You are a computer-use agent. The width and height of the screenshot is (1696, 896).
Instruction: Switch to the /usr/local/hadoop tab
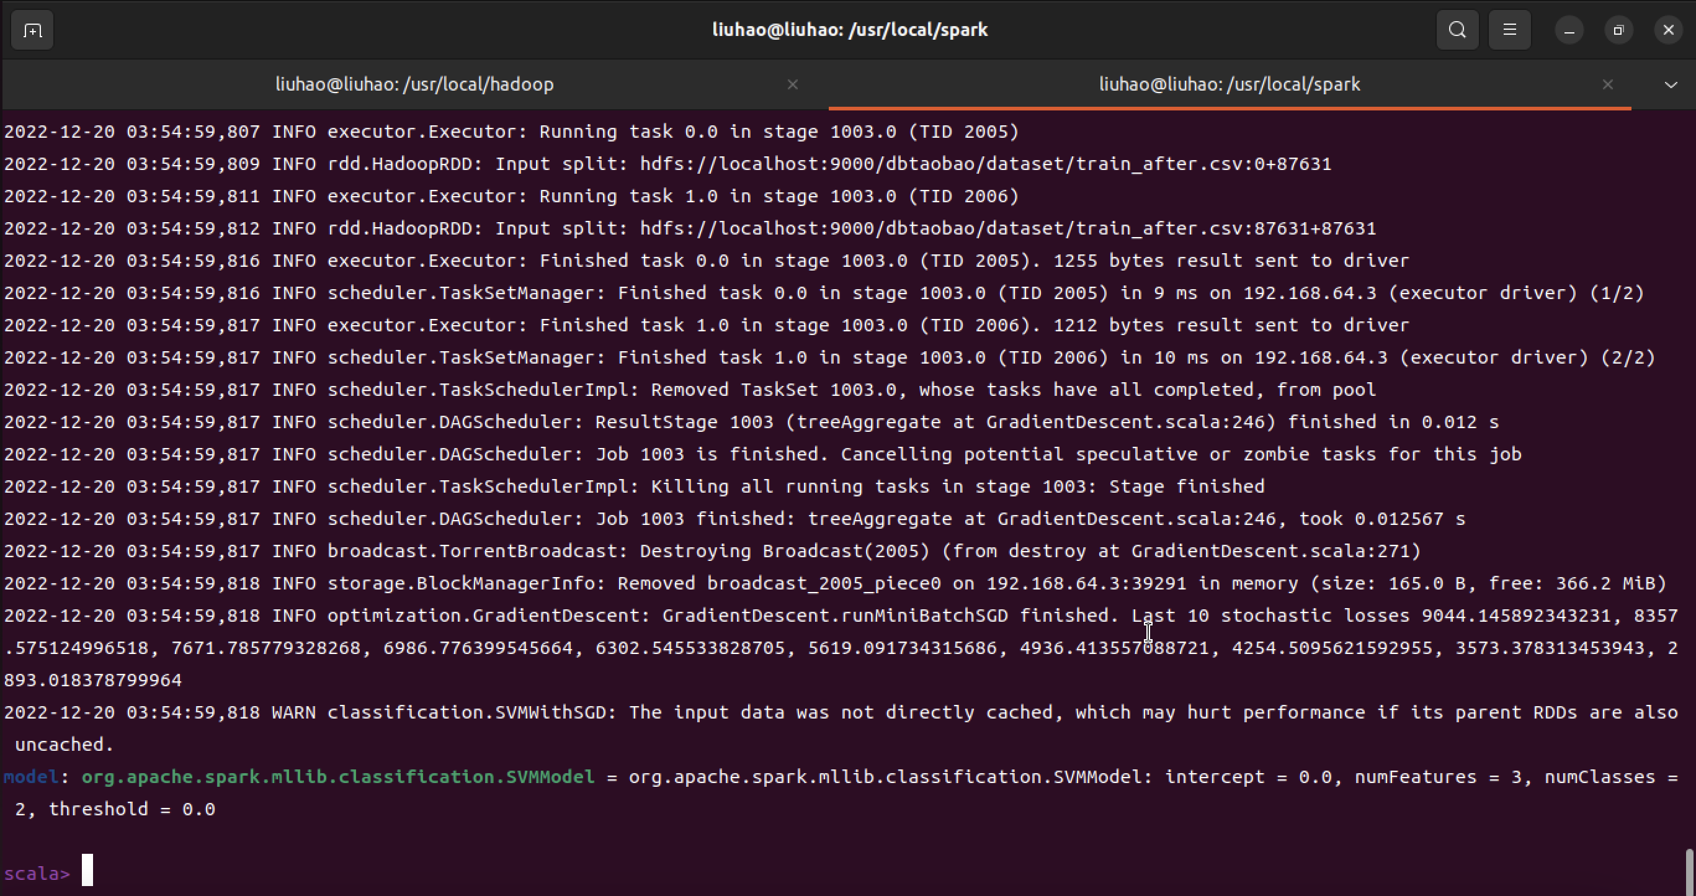(x=414, y=84)
